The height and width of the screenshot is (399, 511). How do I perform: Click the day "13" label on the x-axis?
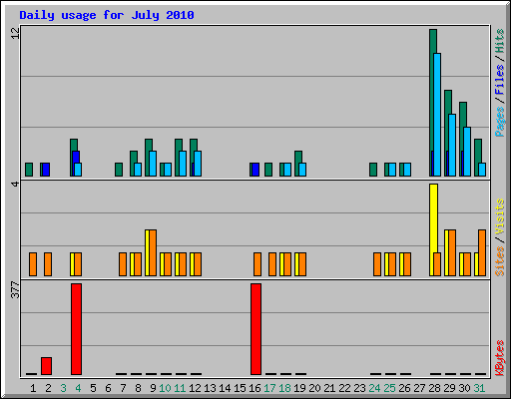[210, 388]
